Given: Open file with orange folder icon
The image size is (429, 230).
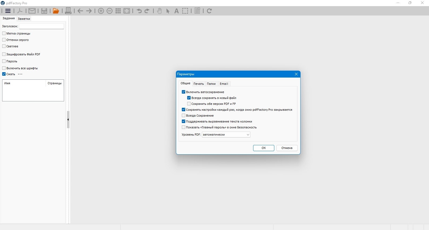Looking at the screenshot, I should 56,11.
